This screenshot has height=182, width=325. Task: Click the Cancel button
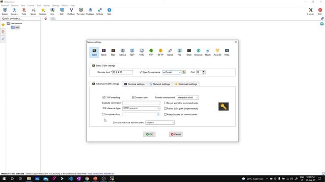176,134
